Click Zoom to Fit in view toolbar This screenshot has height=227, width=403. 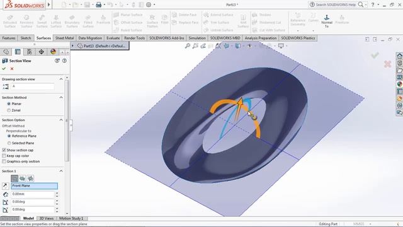click(188, 46)
